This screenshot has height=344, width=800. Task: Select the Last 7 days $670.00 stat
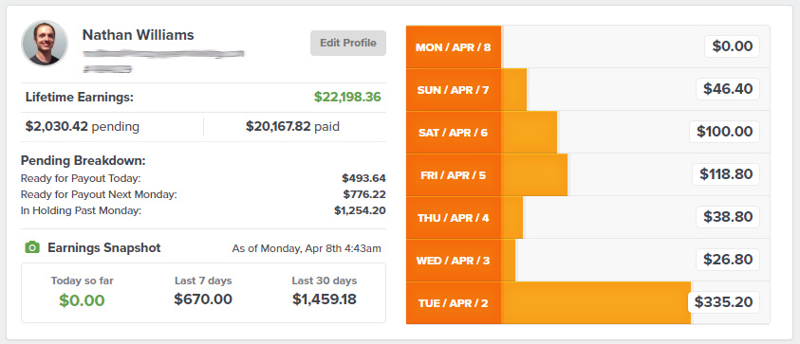(203, 293)
